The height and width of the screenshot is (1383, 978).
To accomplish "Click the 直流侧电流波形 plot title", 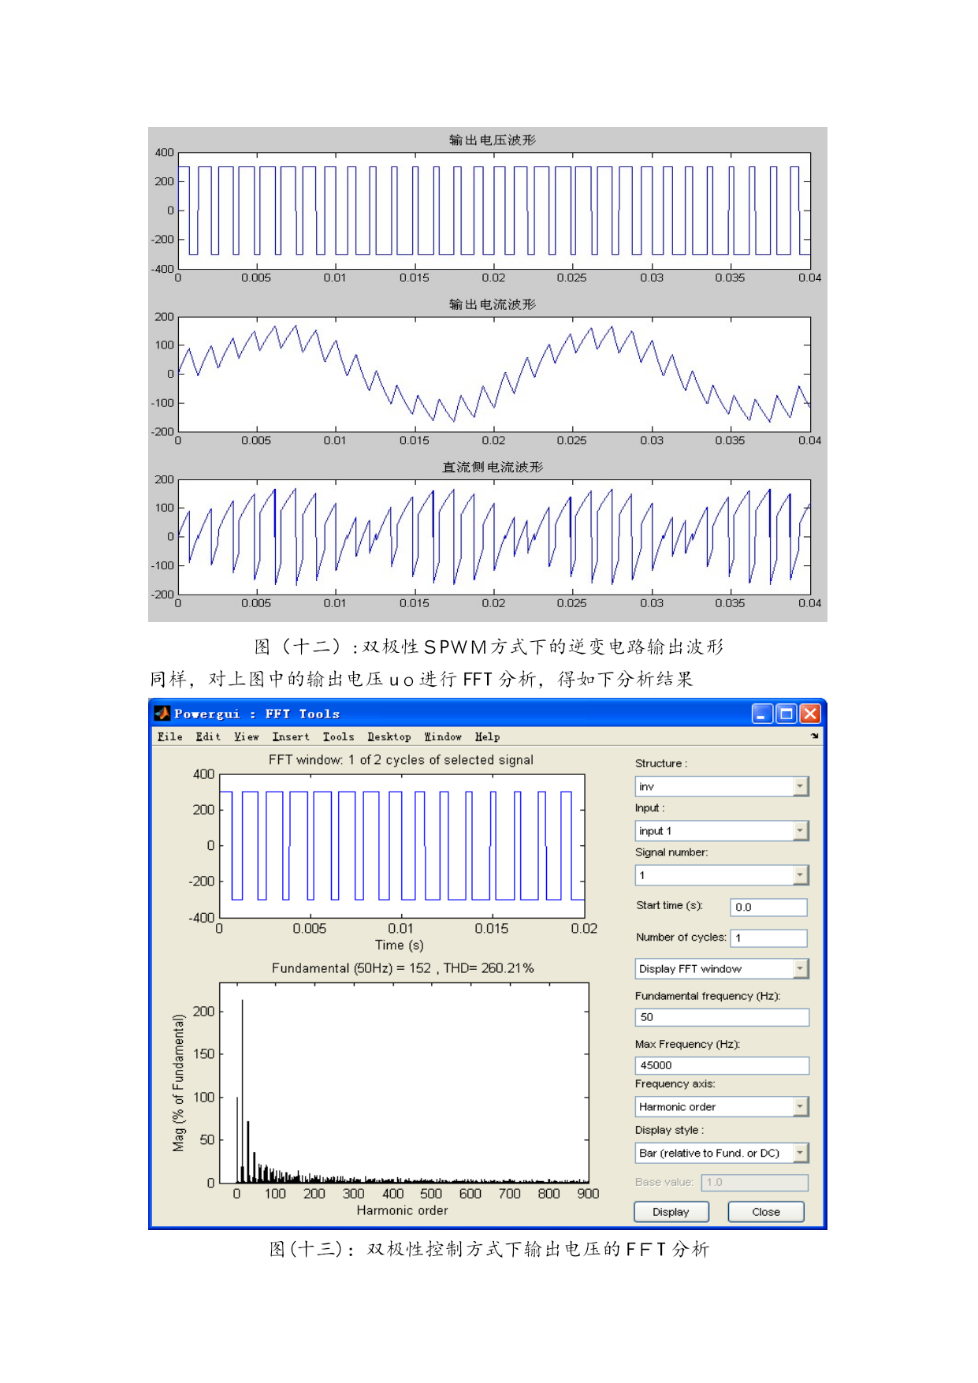I will point(493,467).
